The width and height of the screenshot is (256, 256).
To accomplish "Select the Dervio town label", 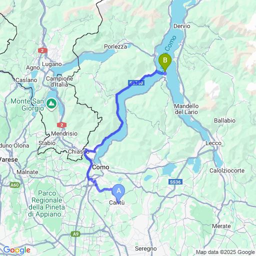I will (x=182, y=26).
